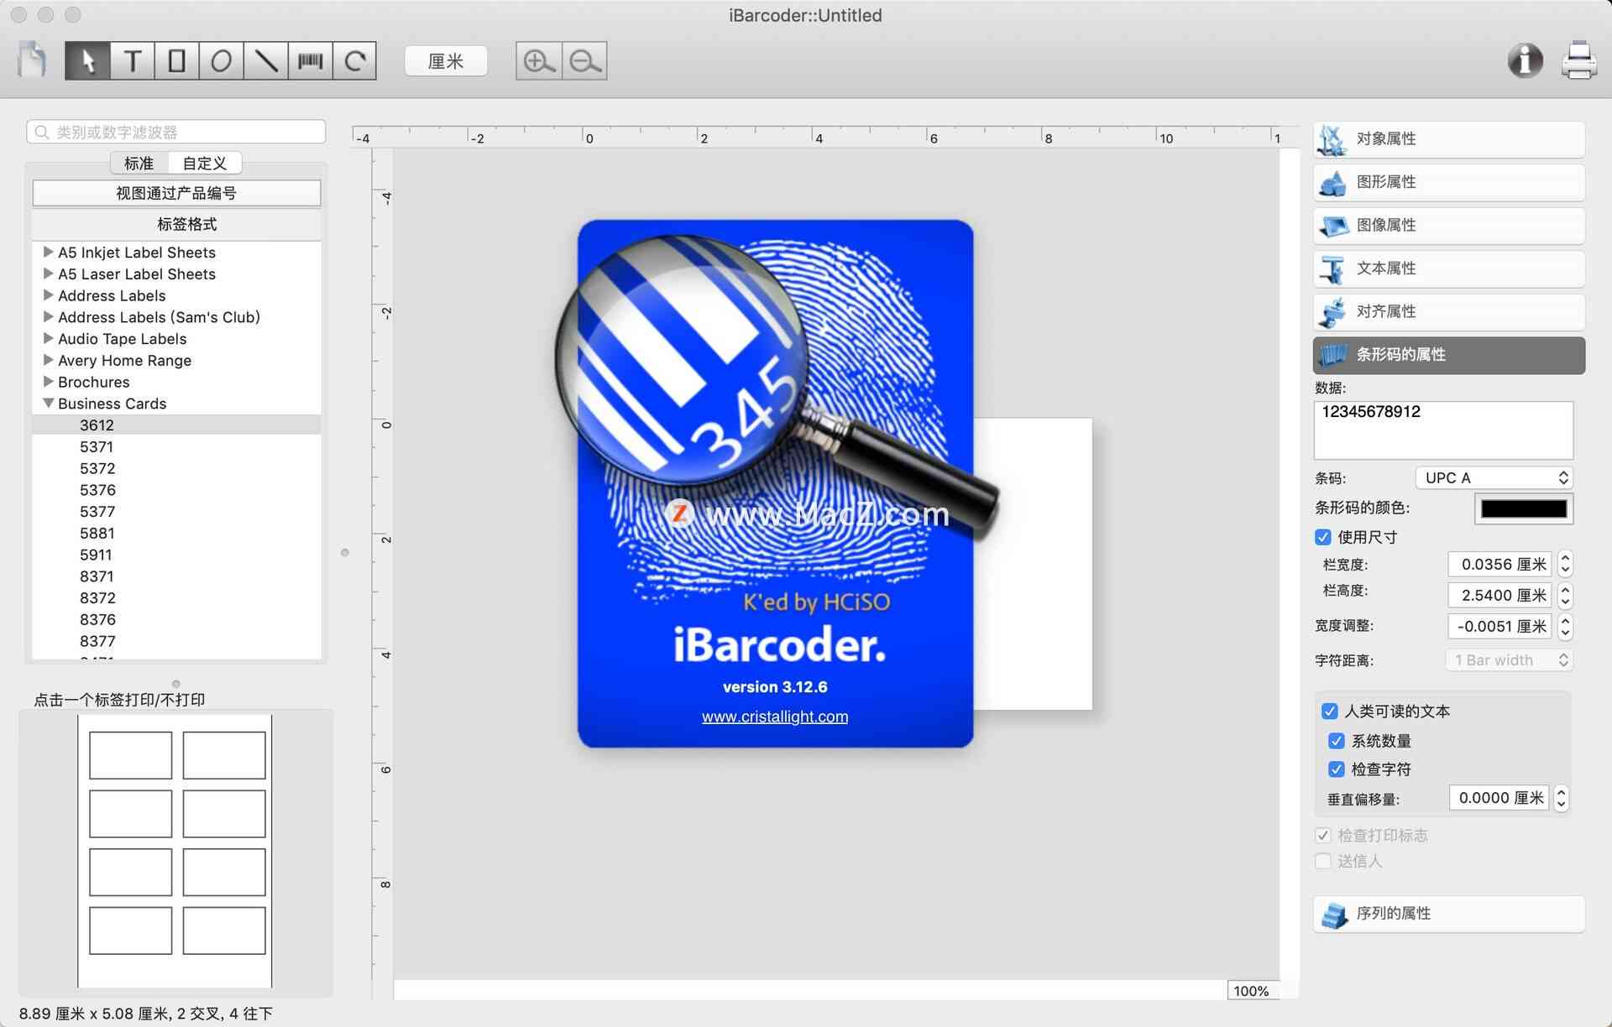Click the 图像属性 panel icon
This screenshot has width=1612, height=1027.
coord(1332,226)
